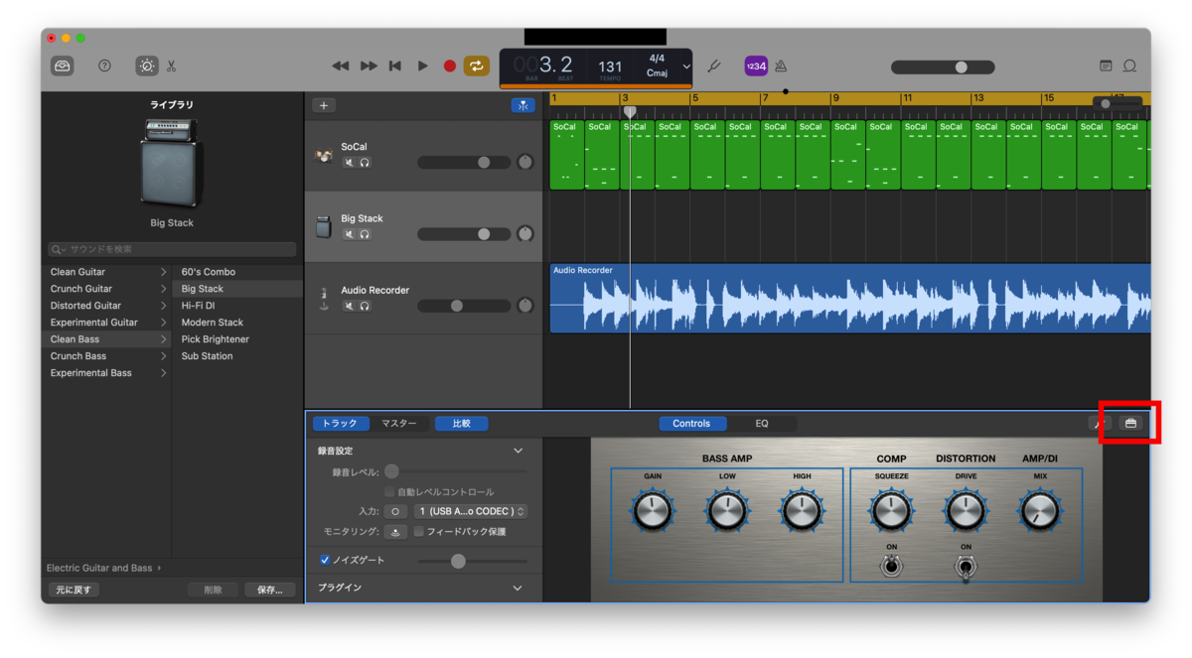Go to the beginning of the project

pos(395,66)
